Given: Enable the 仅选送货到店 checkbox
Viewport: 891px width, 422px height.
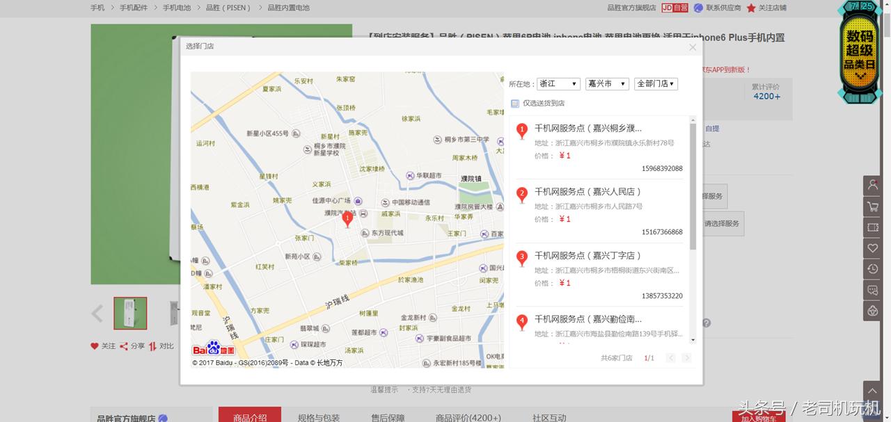Looking at the screenshot, I should coord(515,102).
